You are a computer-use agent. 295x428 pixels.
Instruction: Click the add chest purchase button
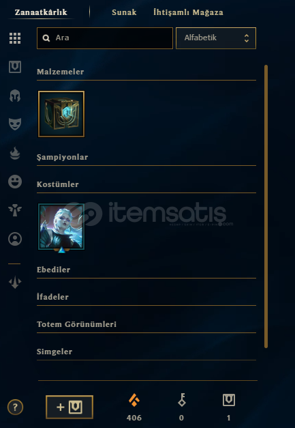point(69,407)
